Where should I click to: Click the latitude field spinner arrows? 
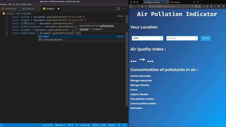click(x=161, y=38)
